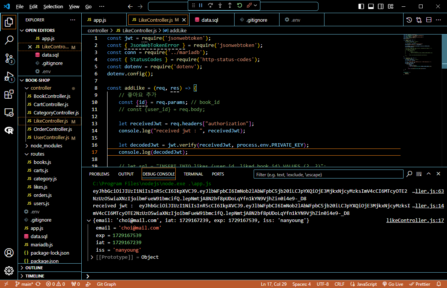Go back using navigation arrow
This screenshot has width=447, height=288.
click(130, 6)
